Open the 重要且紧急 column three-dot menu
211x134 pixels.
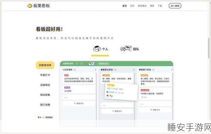[134, 69]
